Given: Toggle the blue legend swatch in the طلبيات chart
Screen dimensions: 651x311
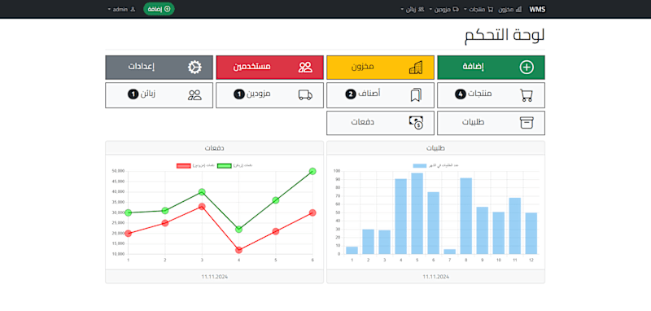Looking at the screenshot, I should pos(419,165).
